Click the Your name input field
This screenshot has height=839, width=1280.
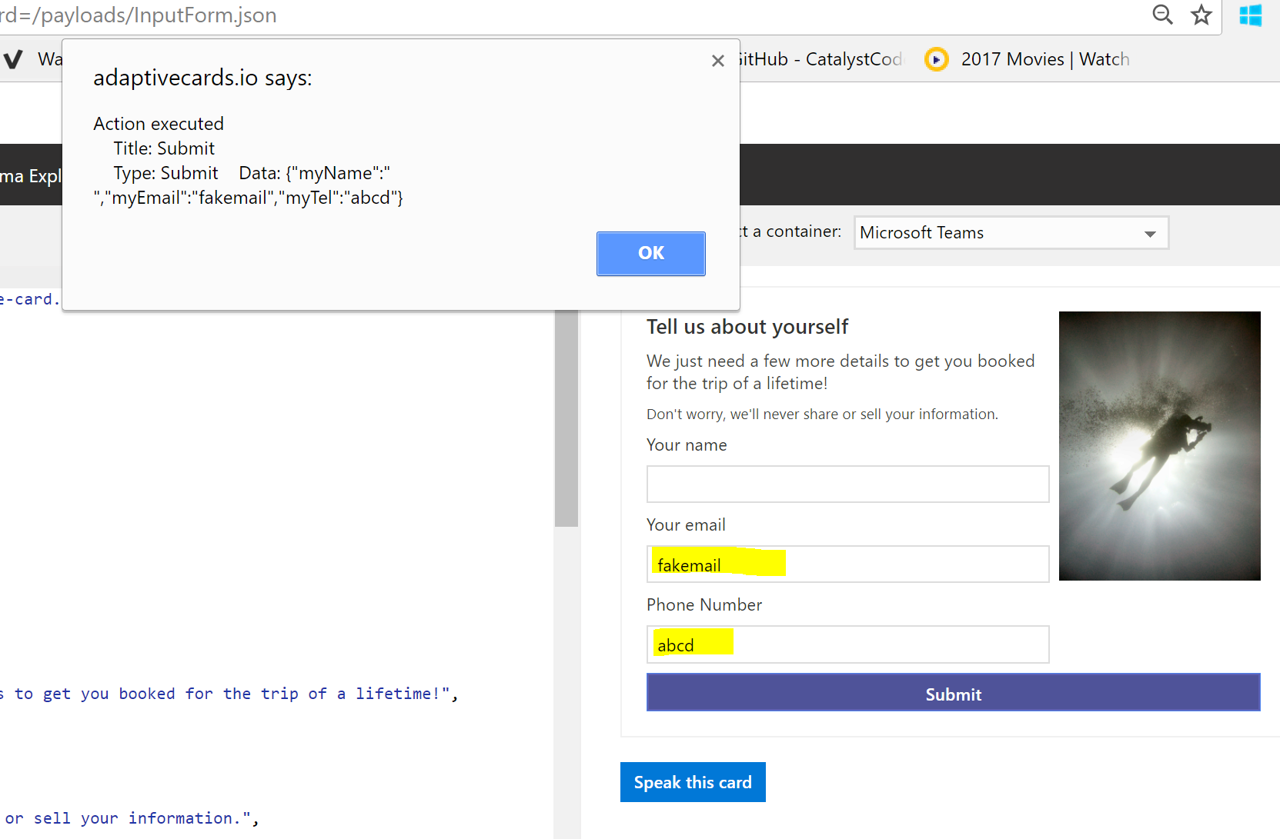click(847, 484)
